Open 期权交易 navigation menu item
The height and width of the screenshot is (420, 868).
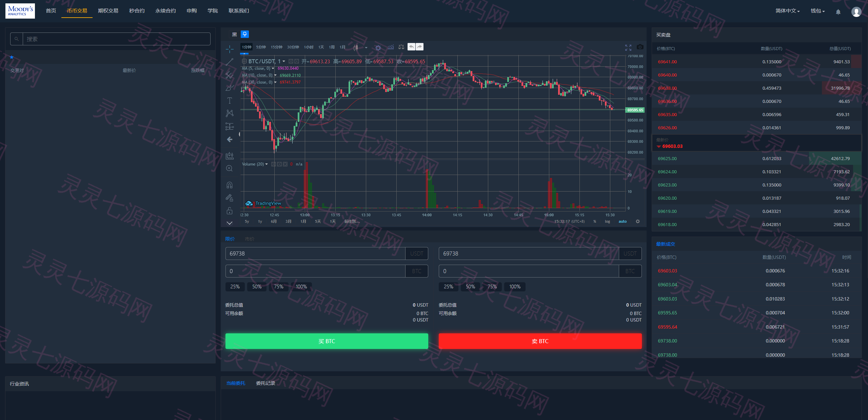point(108,11)
